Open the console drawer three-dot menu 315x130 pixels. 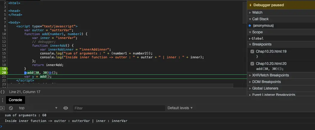[2, 100]
